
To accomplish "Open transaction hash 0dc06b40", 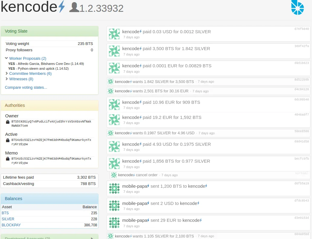I will coord(302,99).
